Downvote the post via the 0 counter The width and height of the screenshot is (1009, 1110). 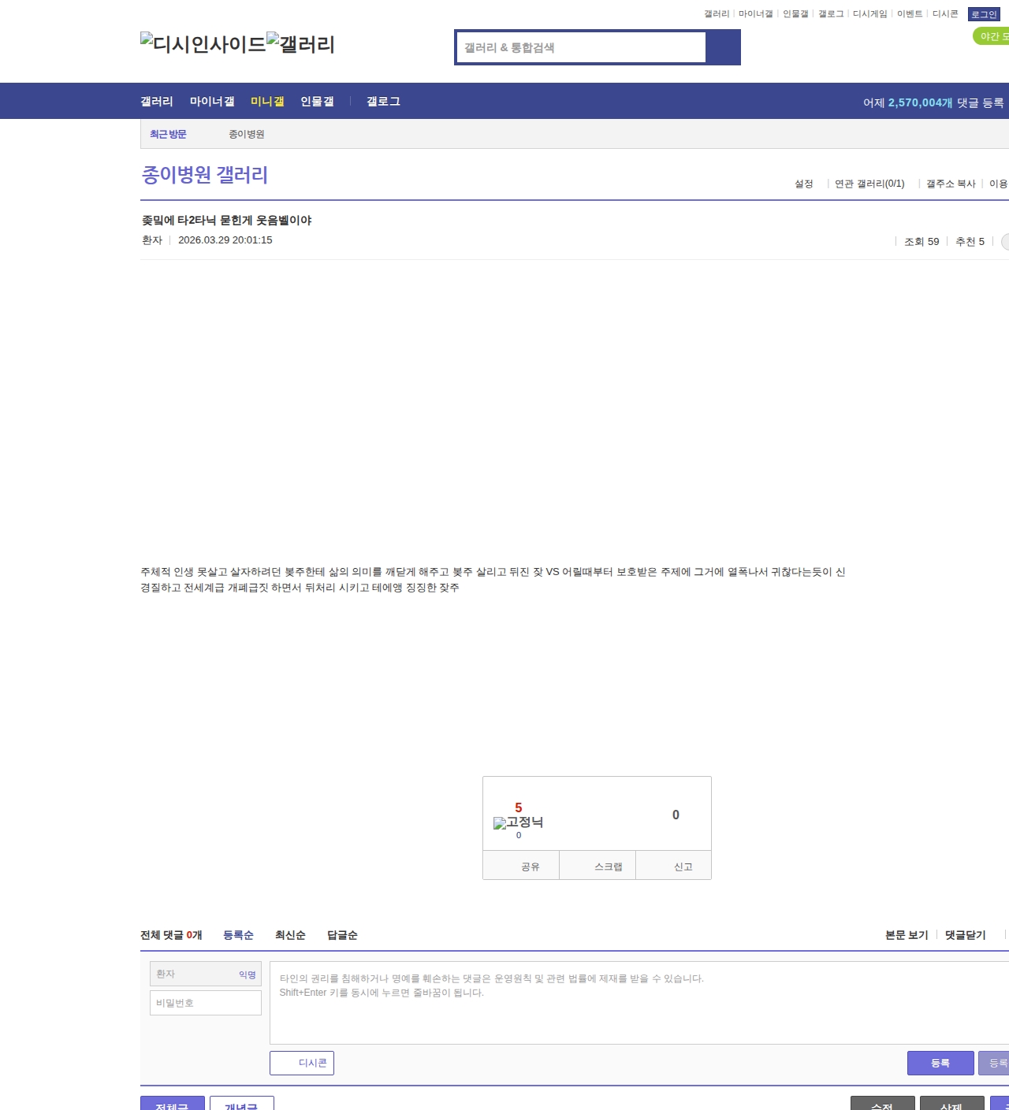(675, 815)
